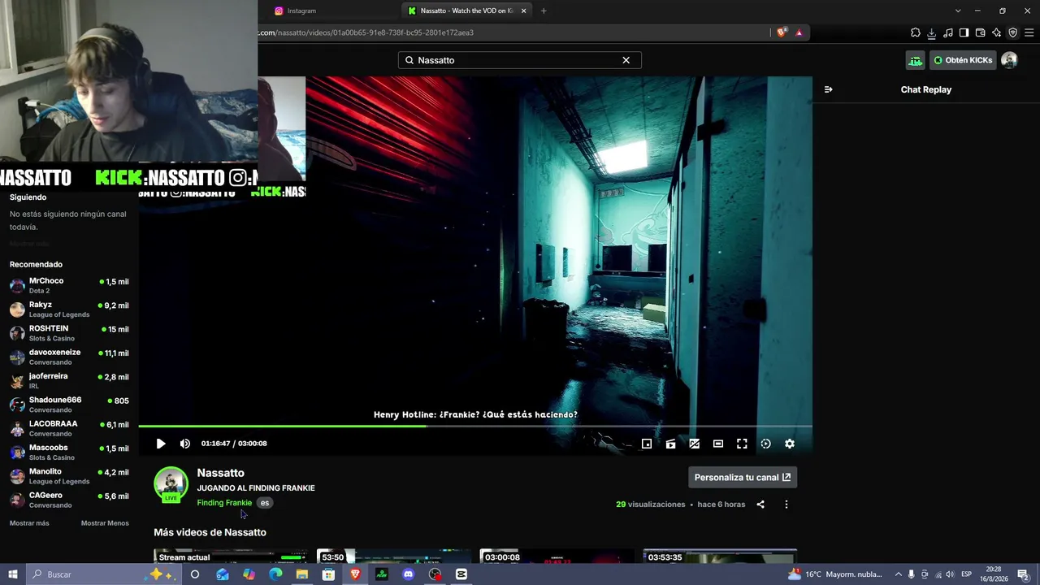Open CapCut from the taskbar
The image size is (1040, 585).
(x=461, y=574)
